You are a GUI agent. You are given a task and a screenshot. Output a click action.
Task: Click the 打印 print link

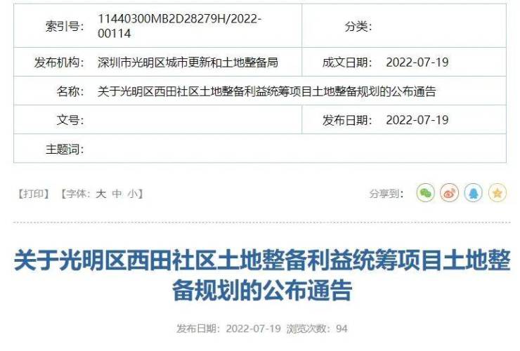[x=34, y=194]
